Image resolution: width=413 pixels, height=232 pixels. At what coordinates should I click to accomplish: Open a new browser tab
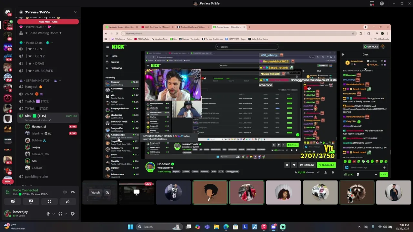[x=249, y=27]
